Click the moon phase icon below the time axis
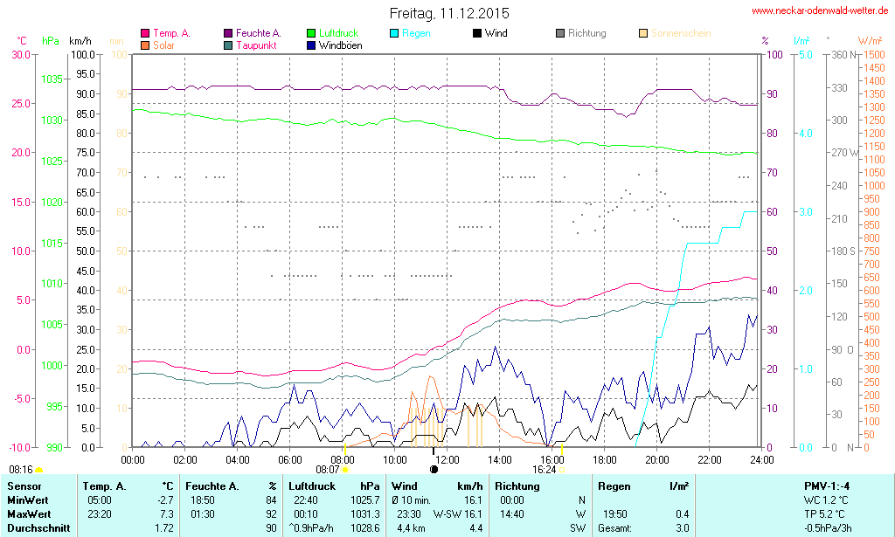The height and width of the screenshot is (537, 895). click(x=434, y=469)
